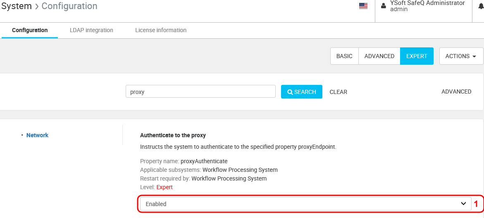Click the search field containing 'proxy'
Screen dimensions: 484x218
tap(200, 91)
